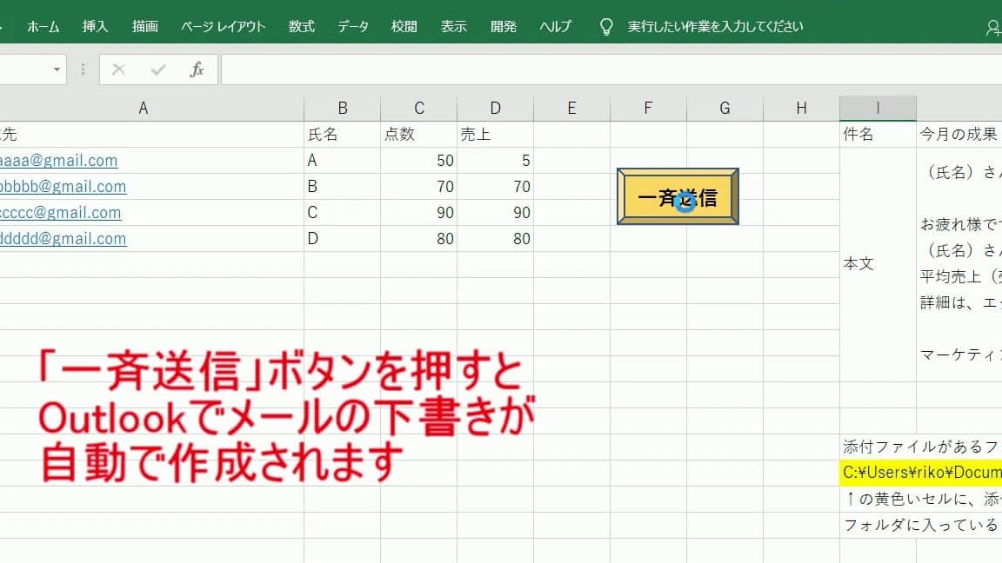This screenshot has width=1002, height=563.
Task: Click the insert function fx icon
Action: pyautogui.click(x=197, y=70)
